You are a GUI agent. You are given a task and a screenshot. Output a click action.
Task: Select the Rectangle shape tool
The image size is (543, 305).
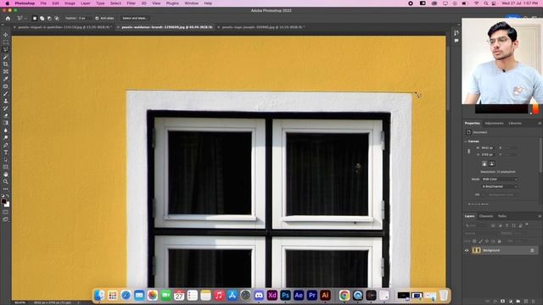pyautogui.click(x=6, y=167)
